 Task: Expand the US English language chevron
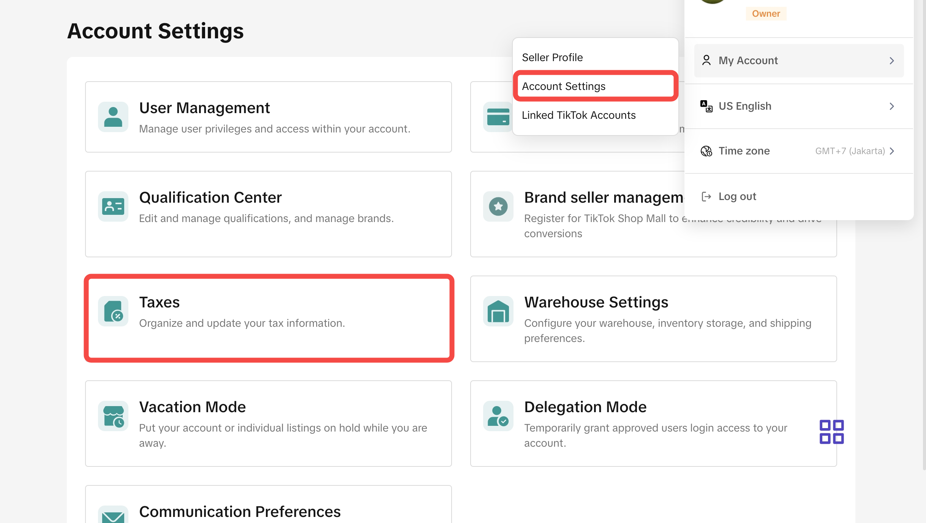coord(892,106)
